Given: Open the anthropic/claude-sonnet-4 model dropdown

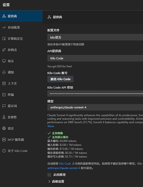Looking at the screenshot, I should click(95, 107).
